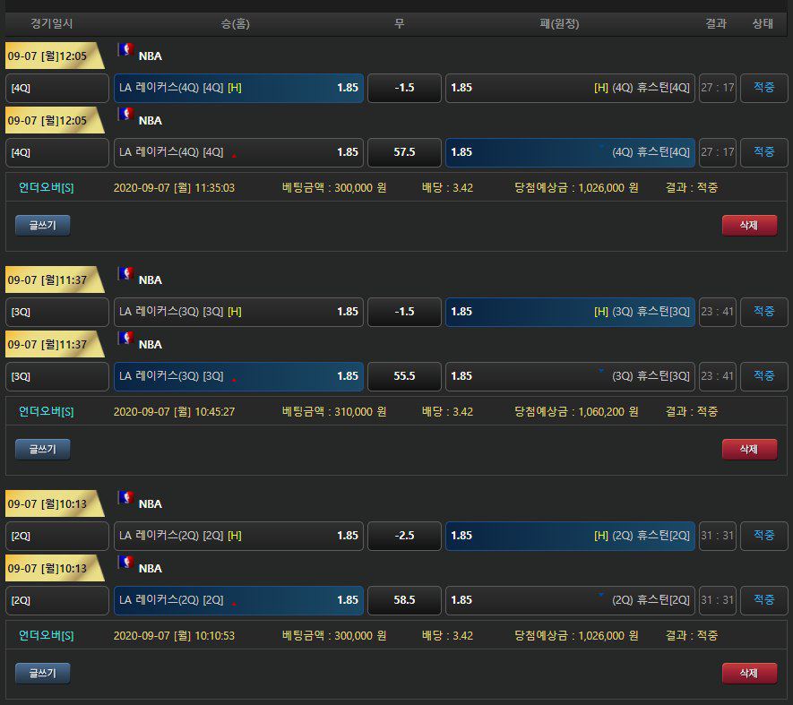Select the [H] (3Q) 휴스턴 cell on the -1.5 row
The height and width of the screenshot is (705, 793).
coord(570,312)
